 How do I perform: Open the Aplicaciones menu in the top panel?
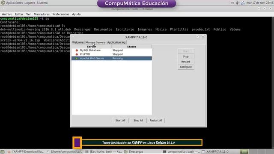pyautogui.click(x=15, y=3)
